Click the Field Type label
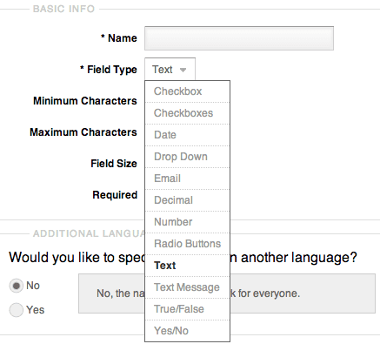 click(x=109, y=70)
